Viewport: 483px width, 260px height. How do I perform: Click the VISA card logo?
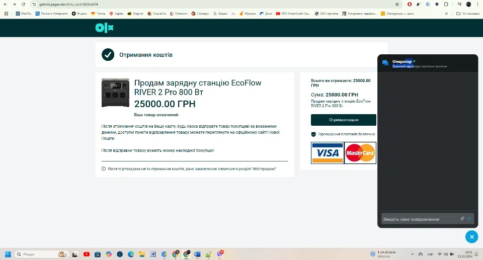(328, 153)
